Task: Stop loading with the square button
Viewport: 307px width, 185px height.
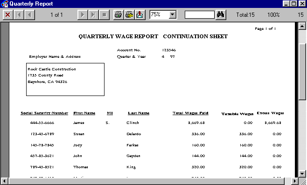Action: pos(105,15)
